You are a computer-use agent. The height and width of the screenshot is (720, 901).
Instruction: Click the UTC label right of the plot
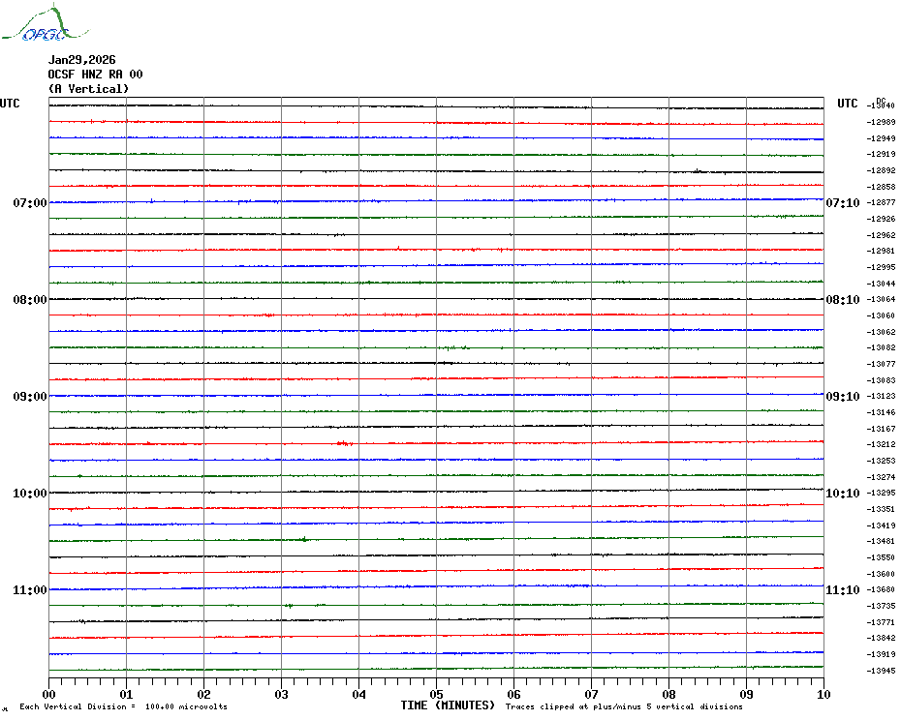coord(847,104)
